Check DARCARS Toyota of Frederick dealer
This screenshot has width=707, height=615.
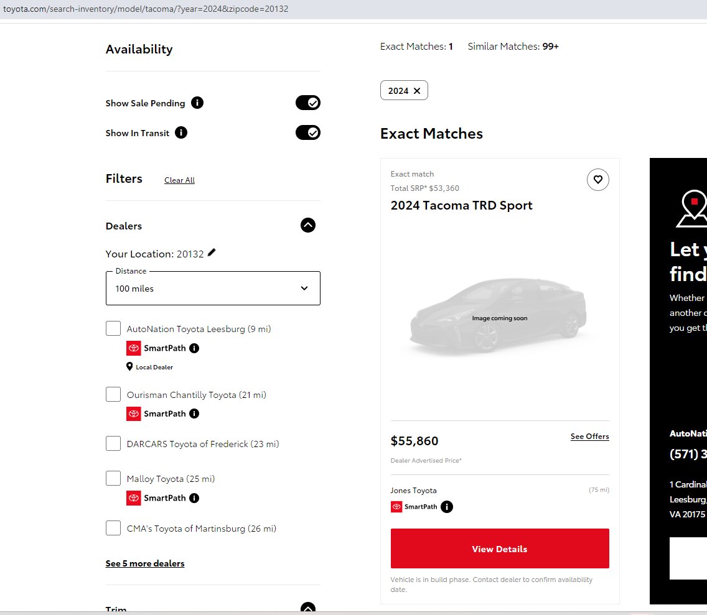113,443
